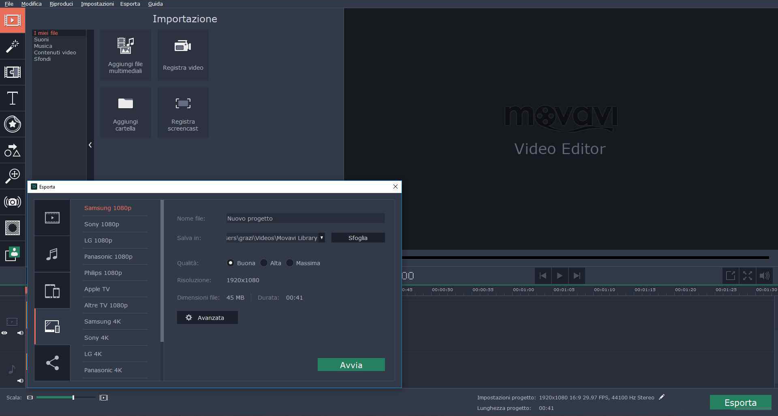
Task: Open the Riproduci menu
Action: pos(61,4)
